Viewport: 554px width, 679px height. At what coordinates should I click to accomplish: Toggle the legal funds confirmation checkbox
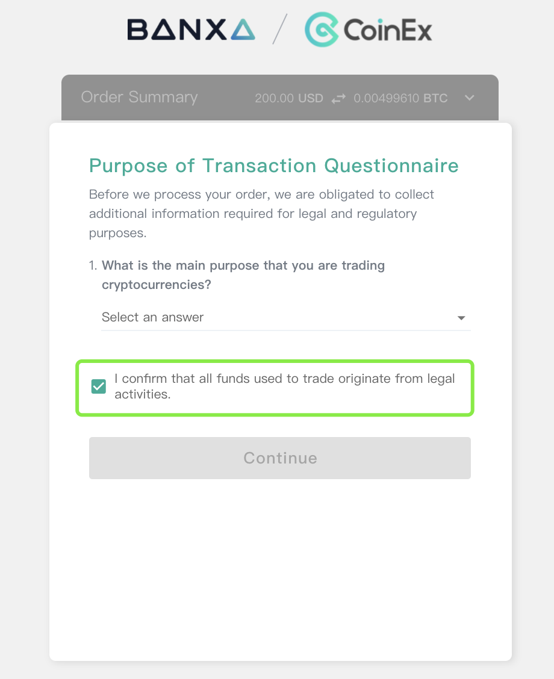[98, 386]
